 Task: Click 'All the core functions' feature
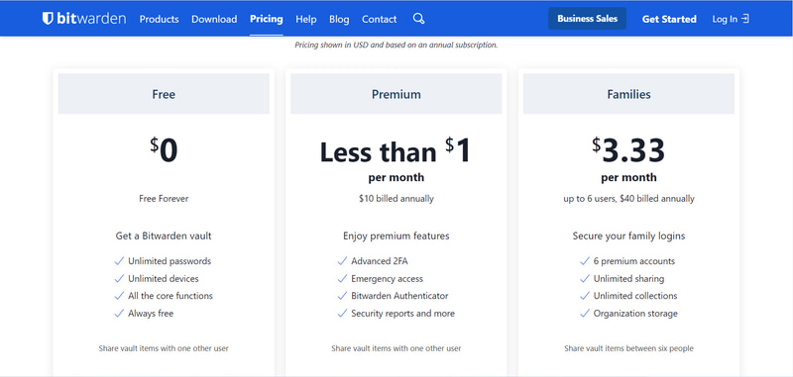pyautogui.click(x=170, y=296)
